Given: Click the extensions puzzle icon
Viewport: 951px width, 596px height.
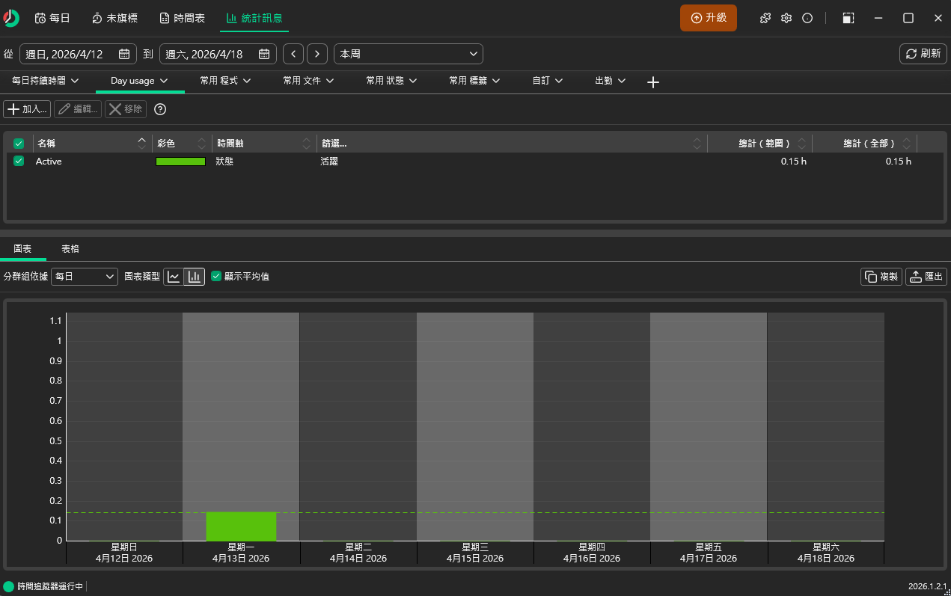Looking at the screenshot, I should [765, 18].
